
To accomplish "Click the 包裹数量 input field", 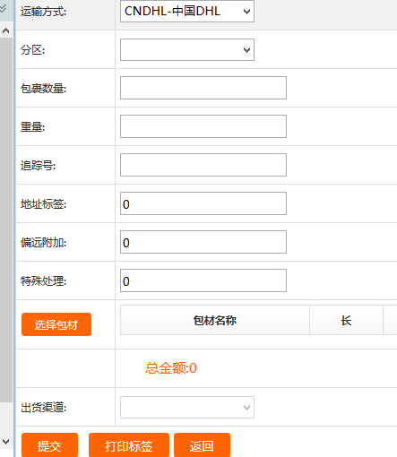I will point(203,88).
